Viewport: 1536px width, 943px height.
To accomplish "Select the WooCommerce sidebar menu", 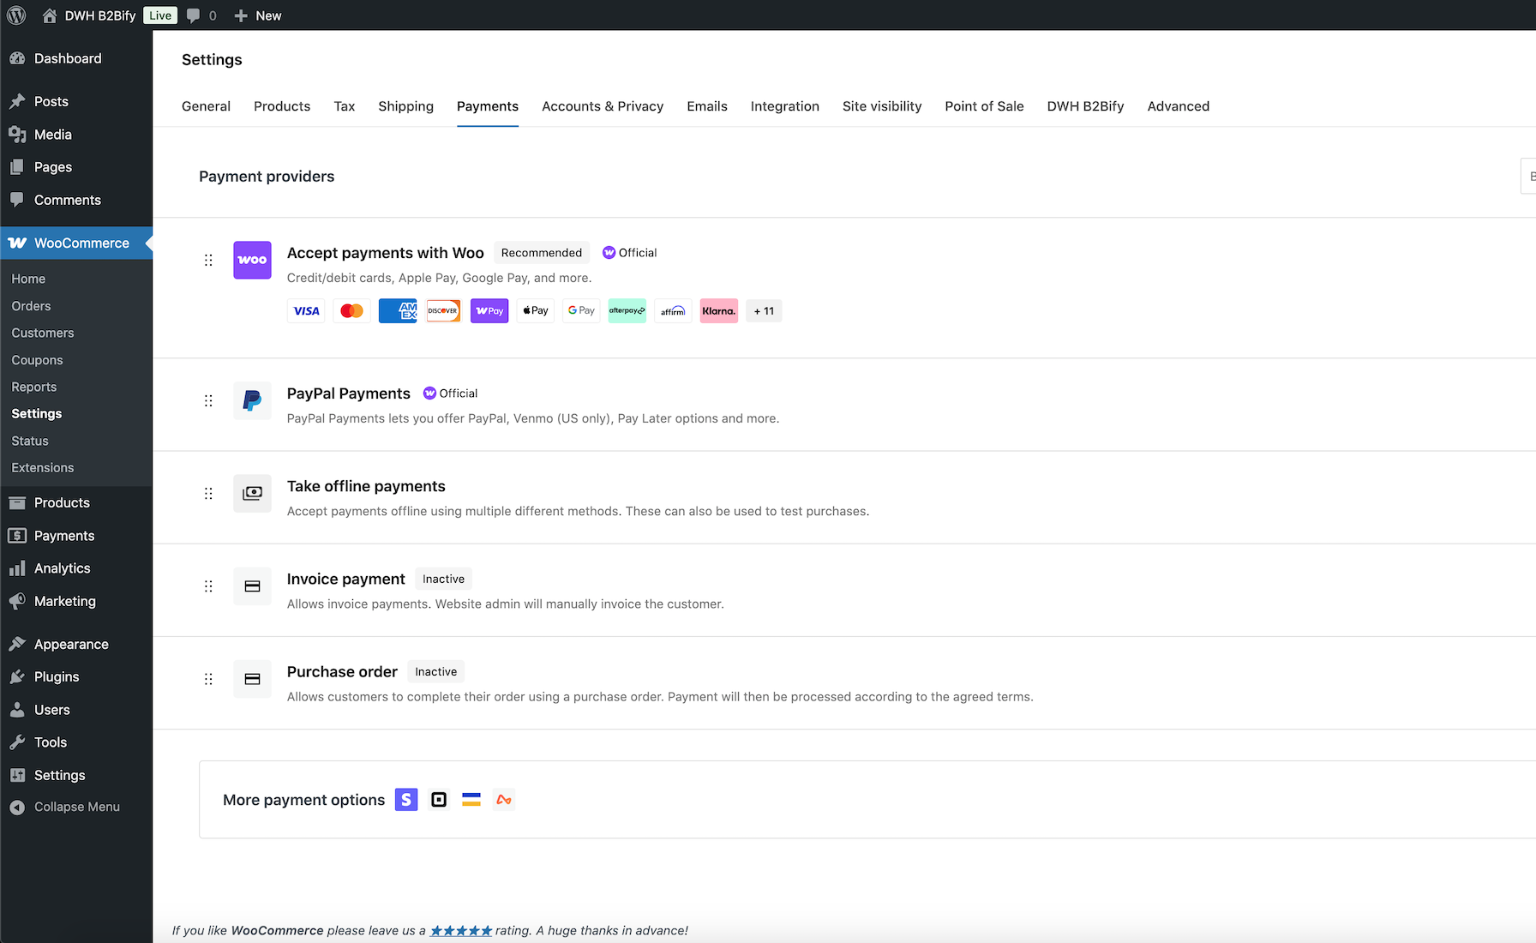I will pyautogui.click(x=76, y=243).
